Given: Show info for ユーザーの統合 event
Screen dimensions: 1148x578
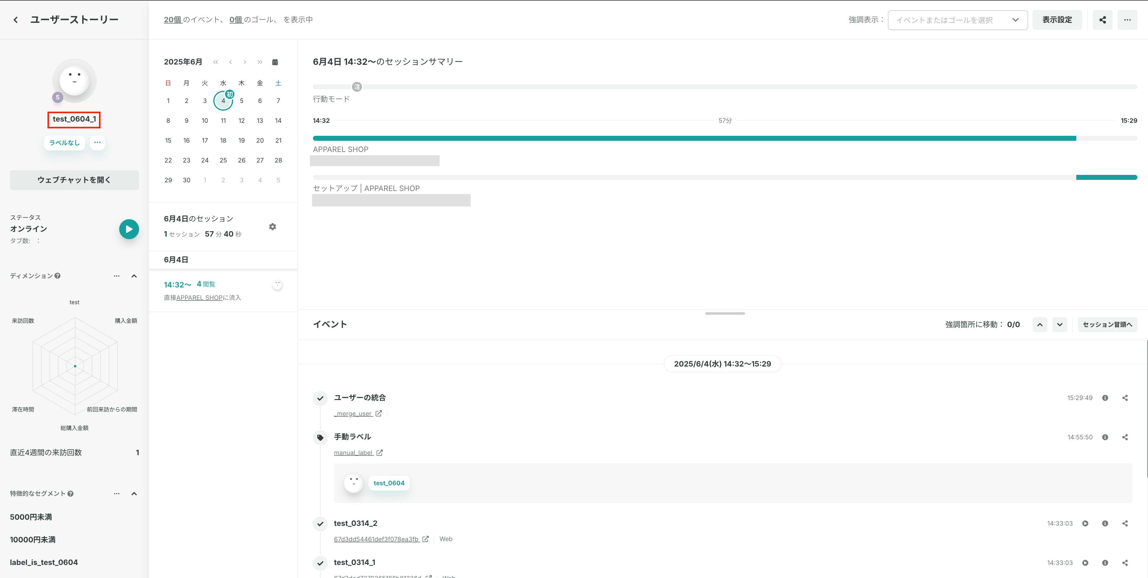Looking at the screenshot, I should point(1105,398).
